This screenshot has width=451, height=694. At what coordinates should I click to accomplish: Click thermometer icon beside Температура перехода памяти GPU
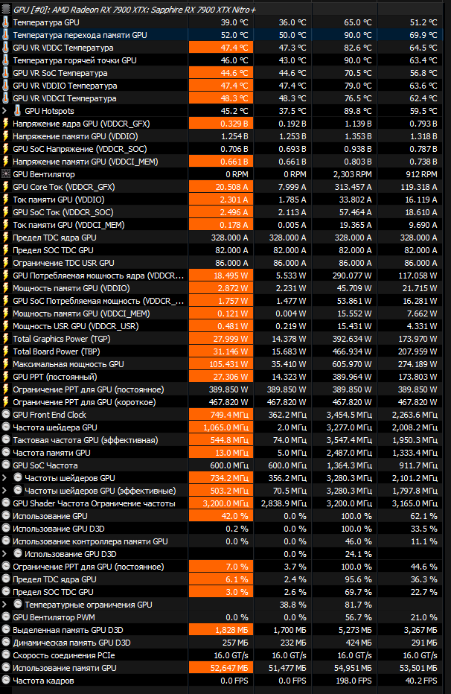[6, 35]
